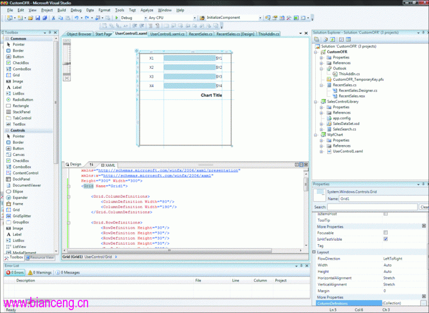This screenshot has height=313, width=429.
Task: Open the Format menu
Action: [x=104, y=10]
